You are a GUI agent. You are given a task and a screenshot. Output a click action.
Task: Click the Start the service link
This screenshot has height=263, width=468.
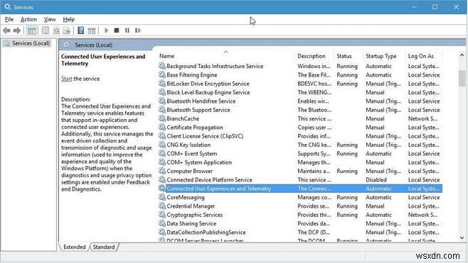[67, 79]
